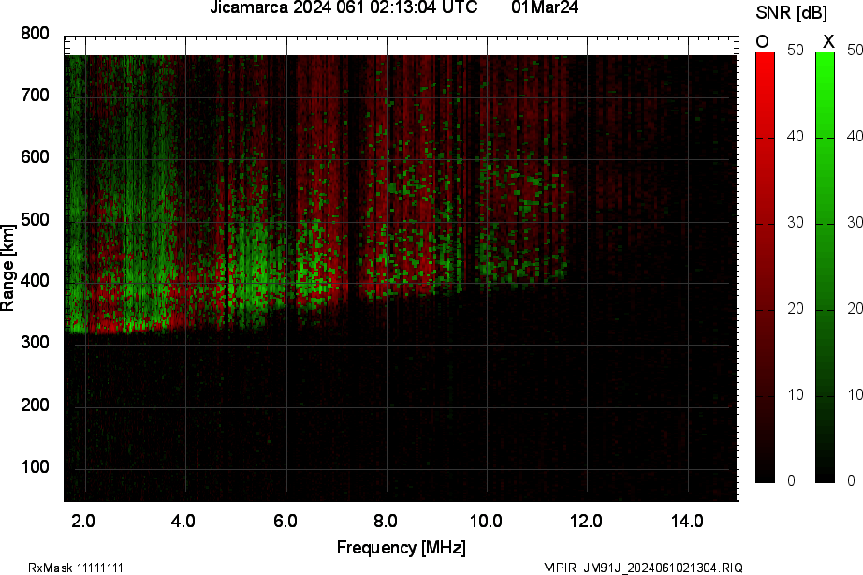Select the 'X' label above green bar
The width and height of the screenshot is (863, 575).
pyautogui.click(x=827, y=41)
